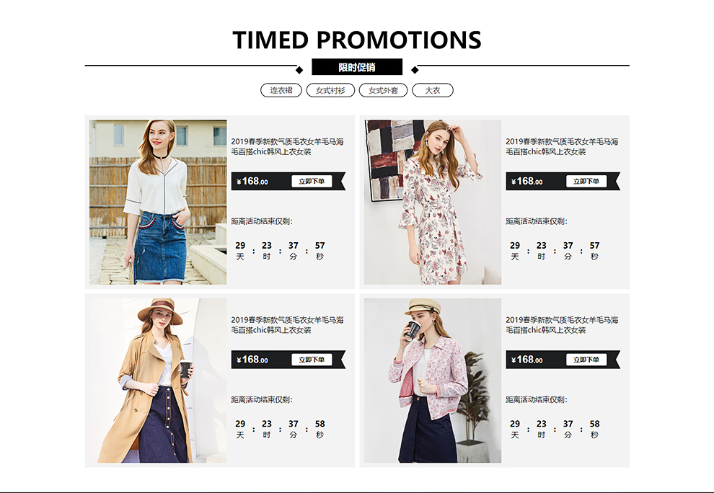This screenshot has height=493, width=714.
Task: Click 立即下单 on the floral dress product
Action: tap(586, 181)
